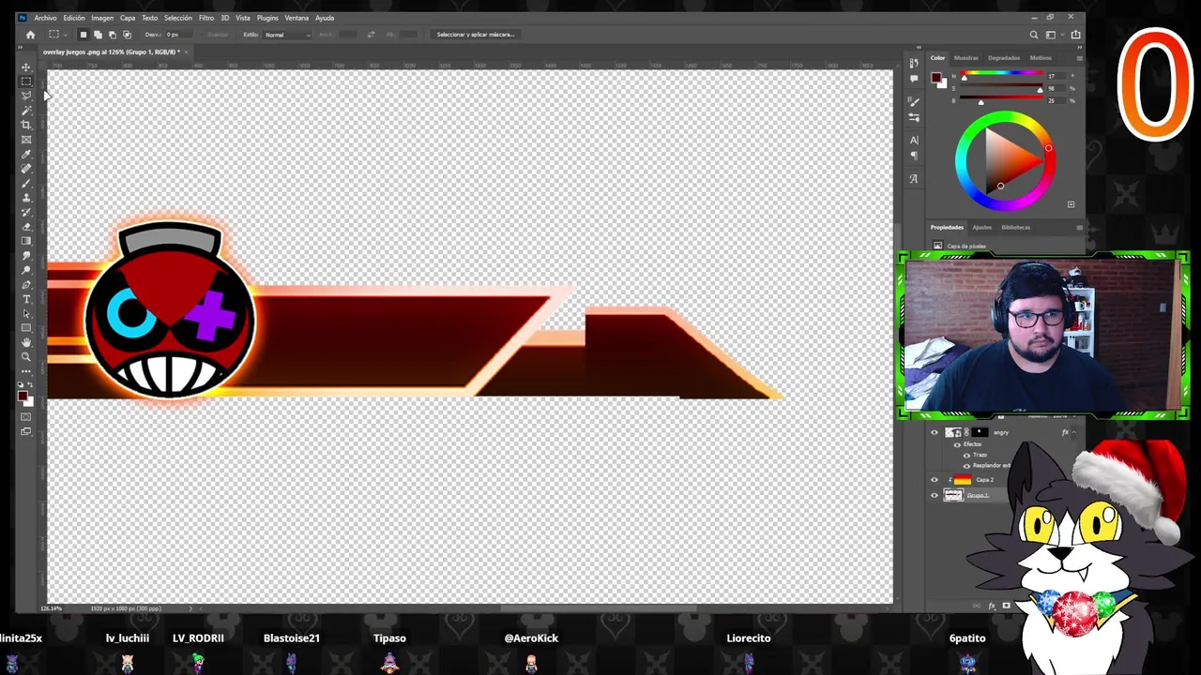Choose New Selection mode
Image resolution: width=1201 pixels, height=675 pixels.
(83, 35)
